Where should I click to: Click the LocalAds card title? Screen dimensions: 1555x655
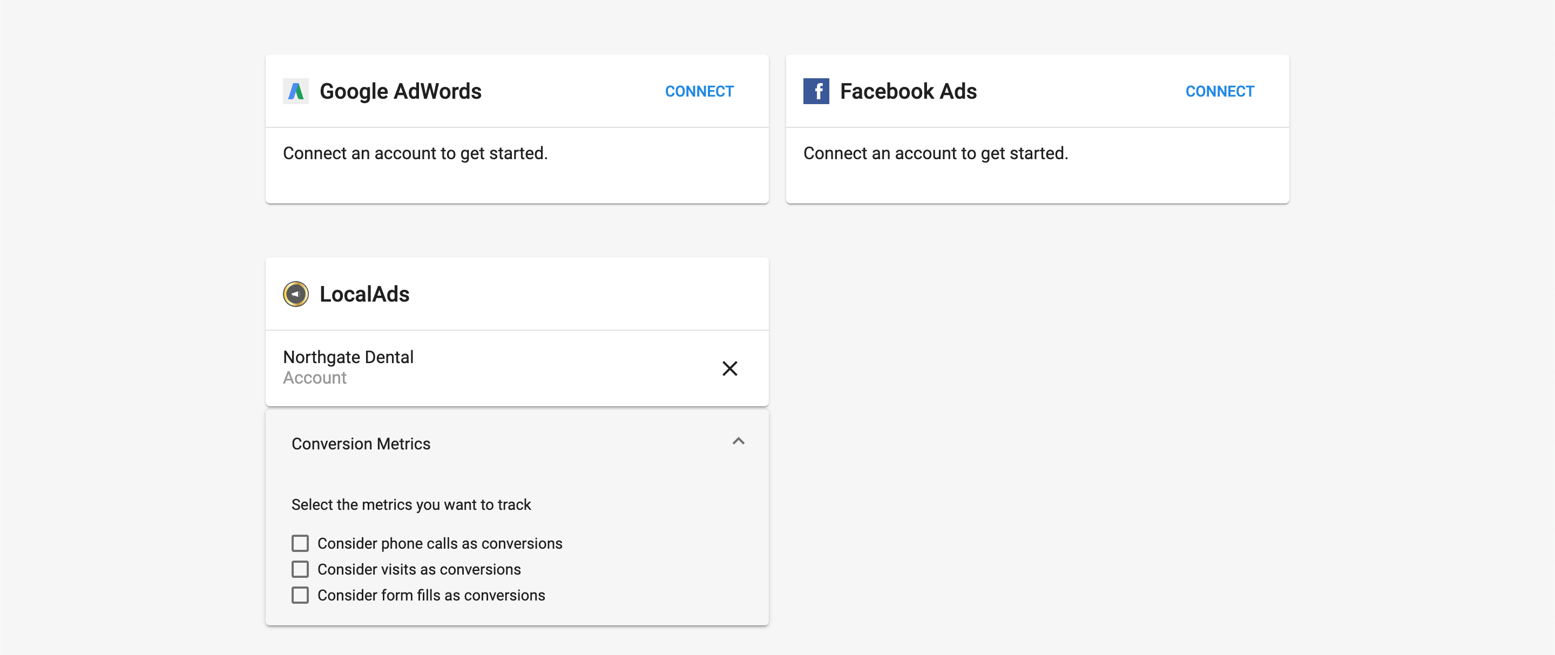pos(364,294)
